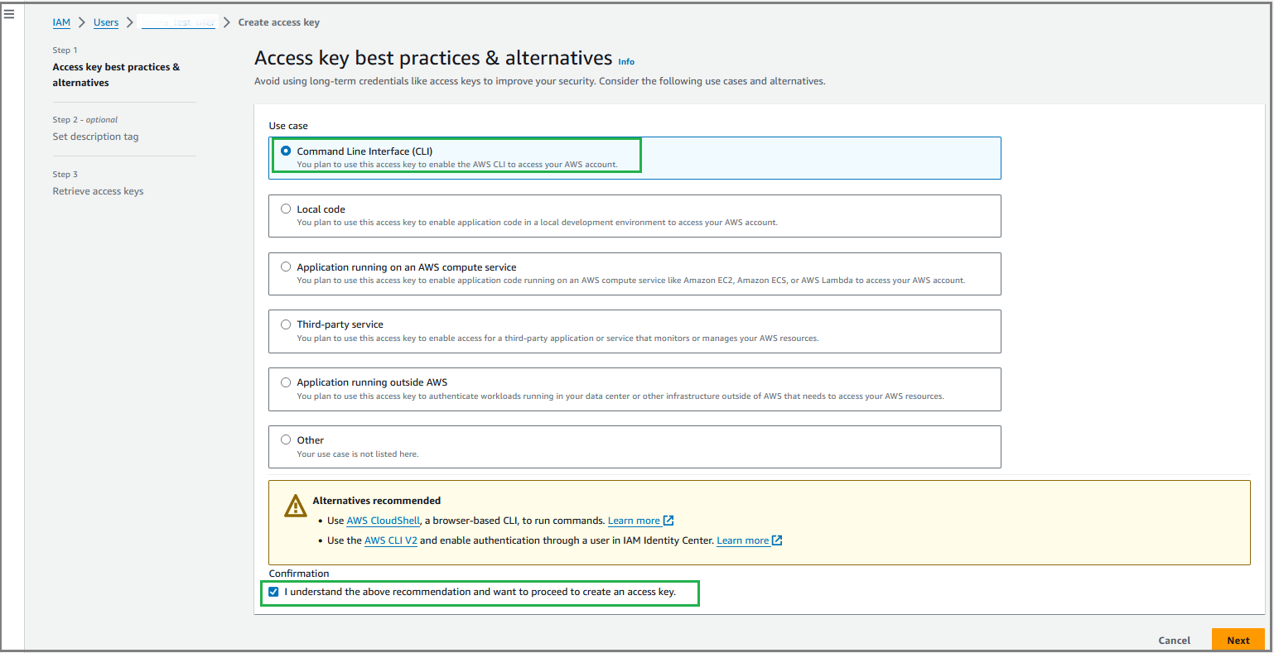Choose Application running on an AWS compute service
The image size is (1274, 653).
[x=286, y=266]
